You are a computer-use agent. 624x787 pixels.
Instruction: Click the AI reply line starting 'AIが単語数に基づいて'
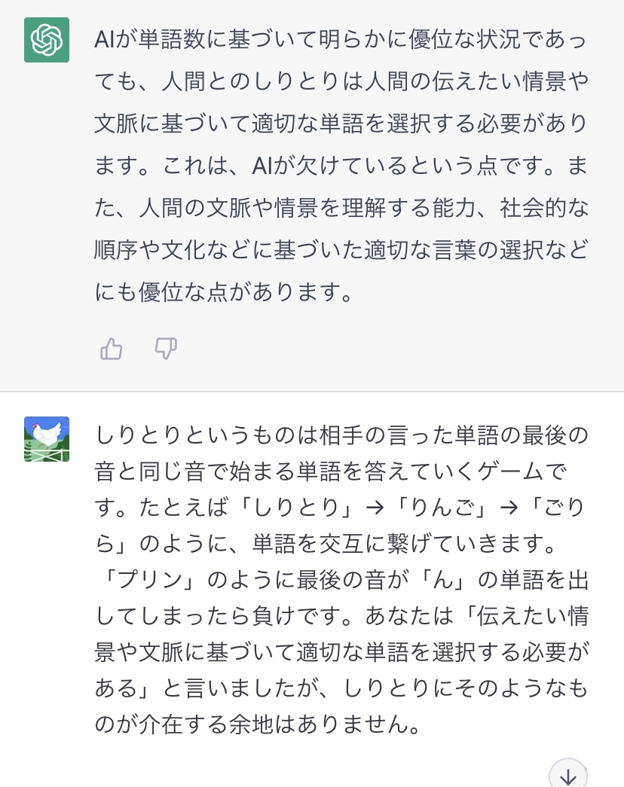tap(341, 39)
